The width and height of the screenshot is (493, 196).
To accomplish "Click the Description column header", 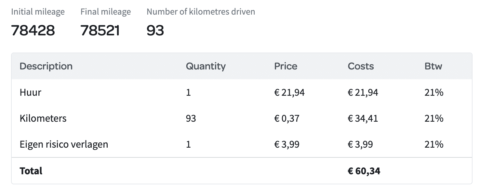I will [46, 66].
